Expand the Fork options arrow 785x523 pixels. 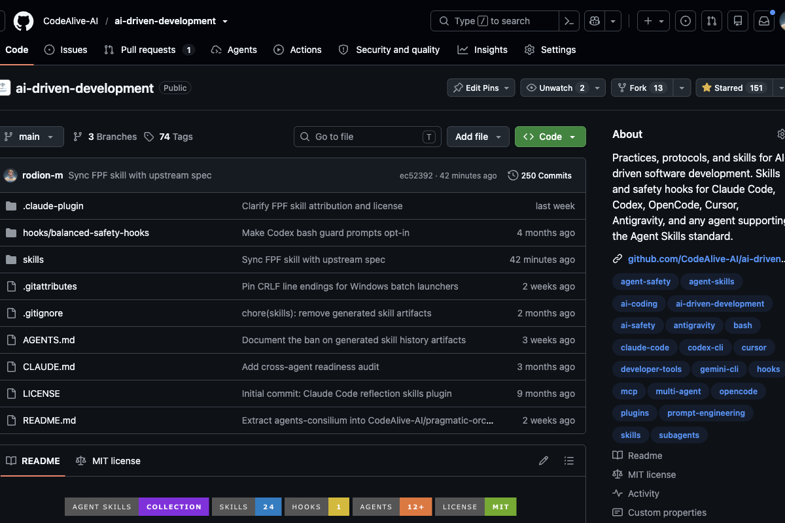(682, 88)
